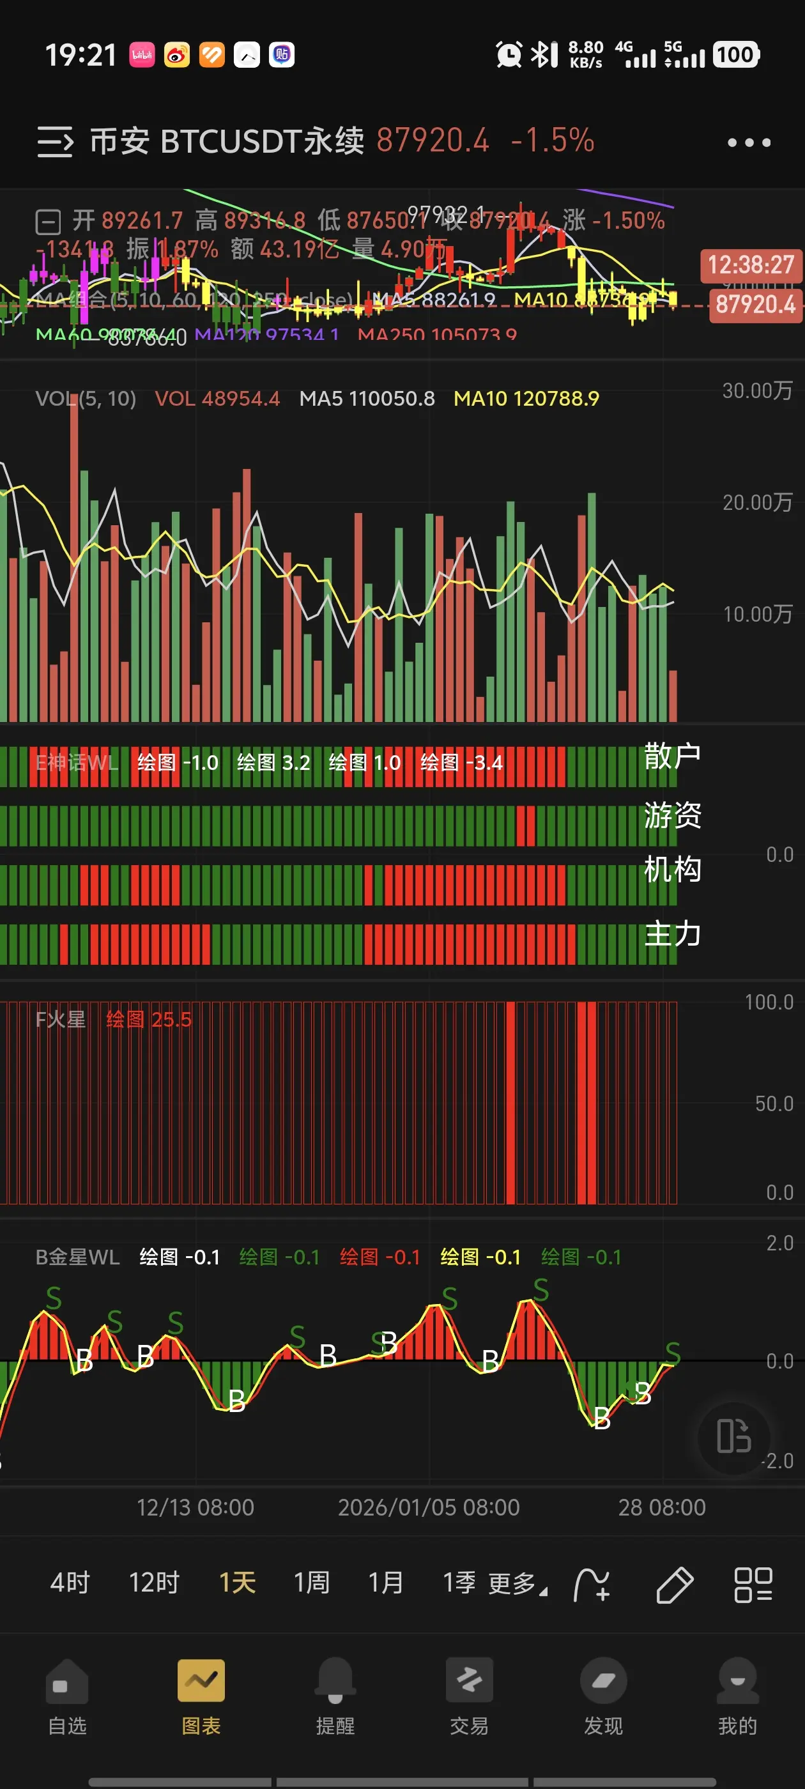This screenshot has width=805, height=1789.
Task: Select the 1周 timeframe
Action: pyautogui.click(x=311, y=1583)
